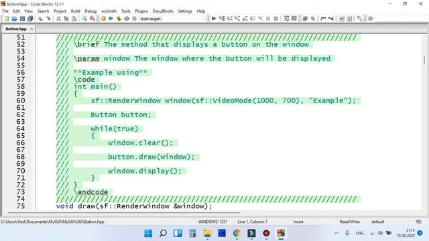The image size is (429, 241).
Task: Click the Step into debug icon
Action: tap(237, 19)
